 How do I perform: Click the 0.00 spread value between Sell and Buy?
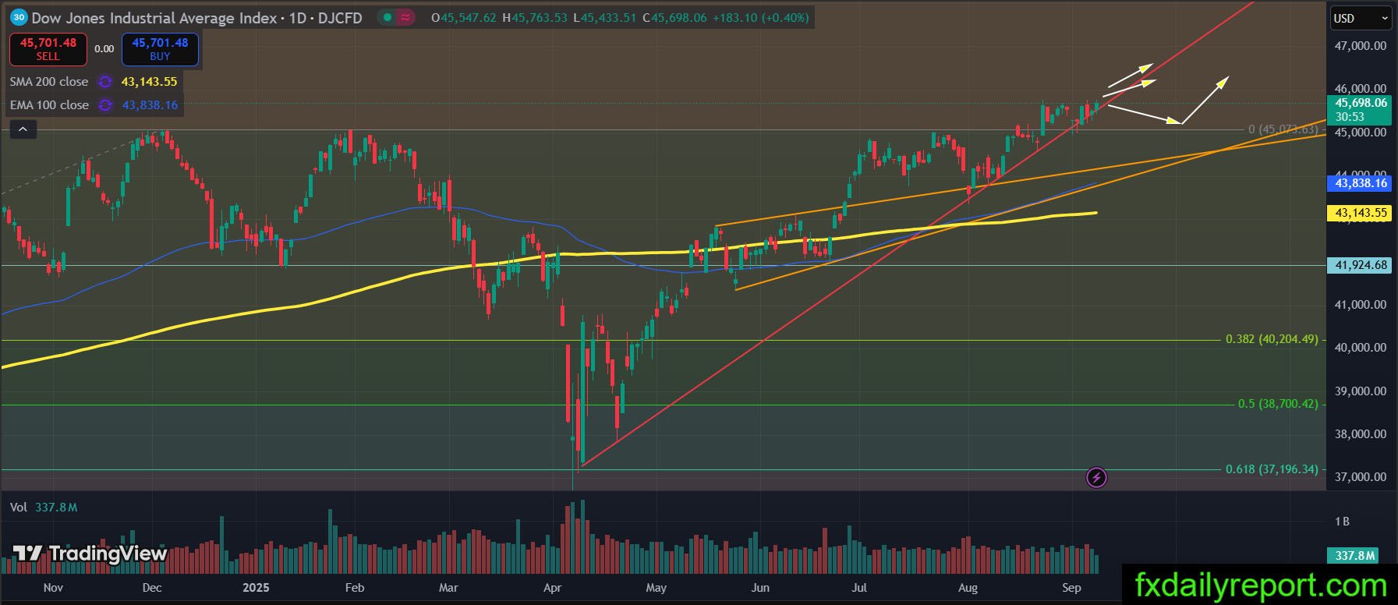[x=104, y=49]
